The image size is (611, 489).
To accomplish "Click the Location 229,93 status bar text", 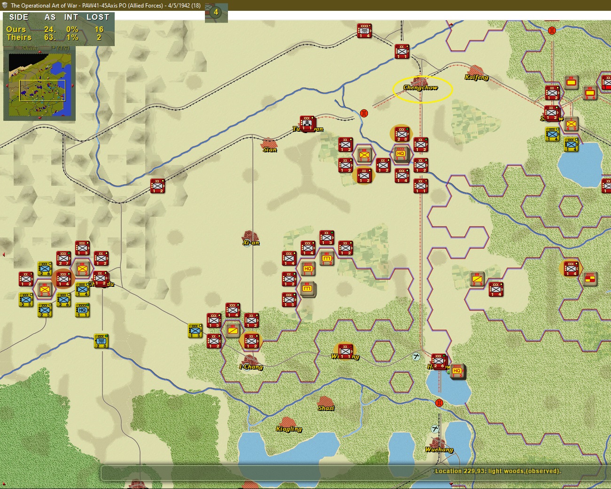I will coord(498,471).
